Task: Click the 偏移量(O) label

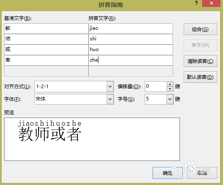Action: (129, 87)
